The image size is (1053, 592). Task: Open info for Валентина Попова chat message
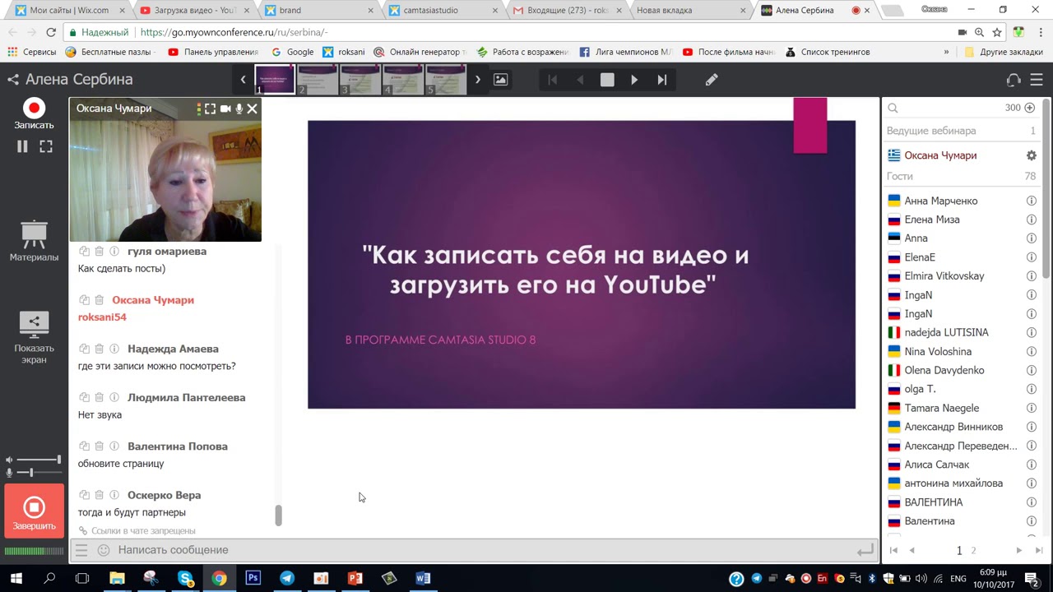114,446
